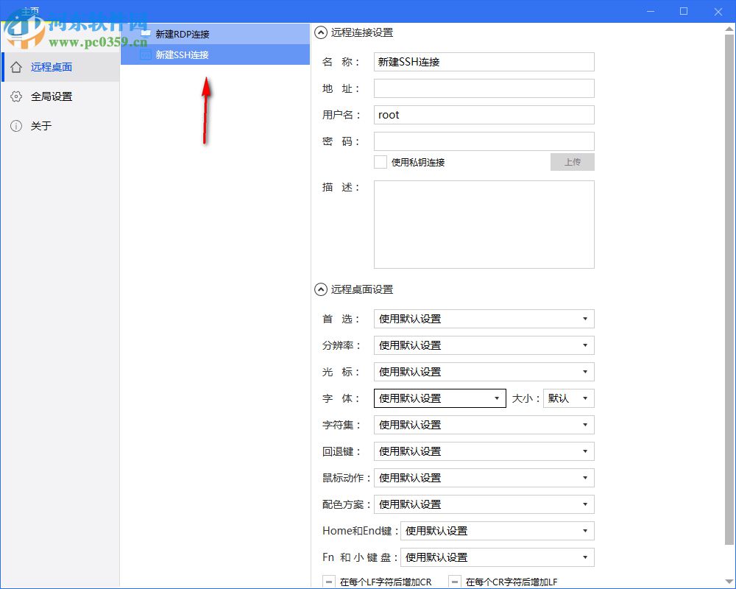Toggle 在每个CR字符后增加LF option
Image resolution: width=736 pixels, height=589 pixels.
[454, 581]
